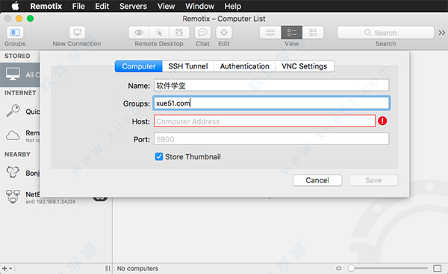This screenshot has width=448, height=274.
Task: Click the Host computer address field
Action: [265, 121]
